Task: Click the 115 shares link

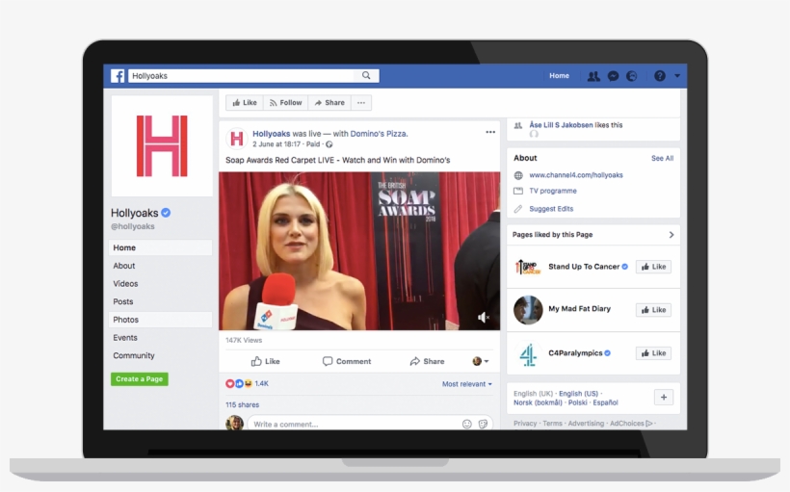Action: point(243,405)
